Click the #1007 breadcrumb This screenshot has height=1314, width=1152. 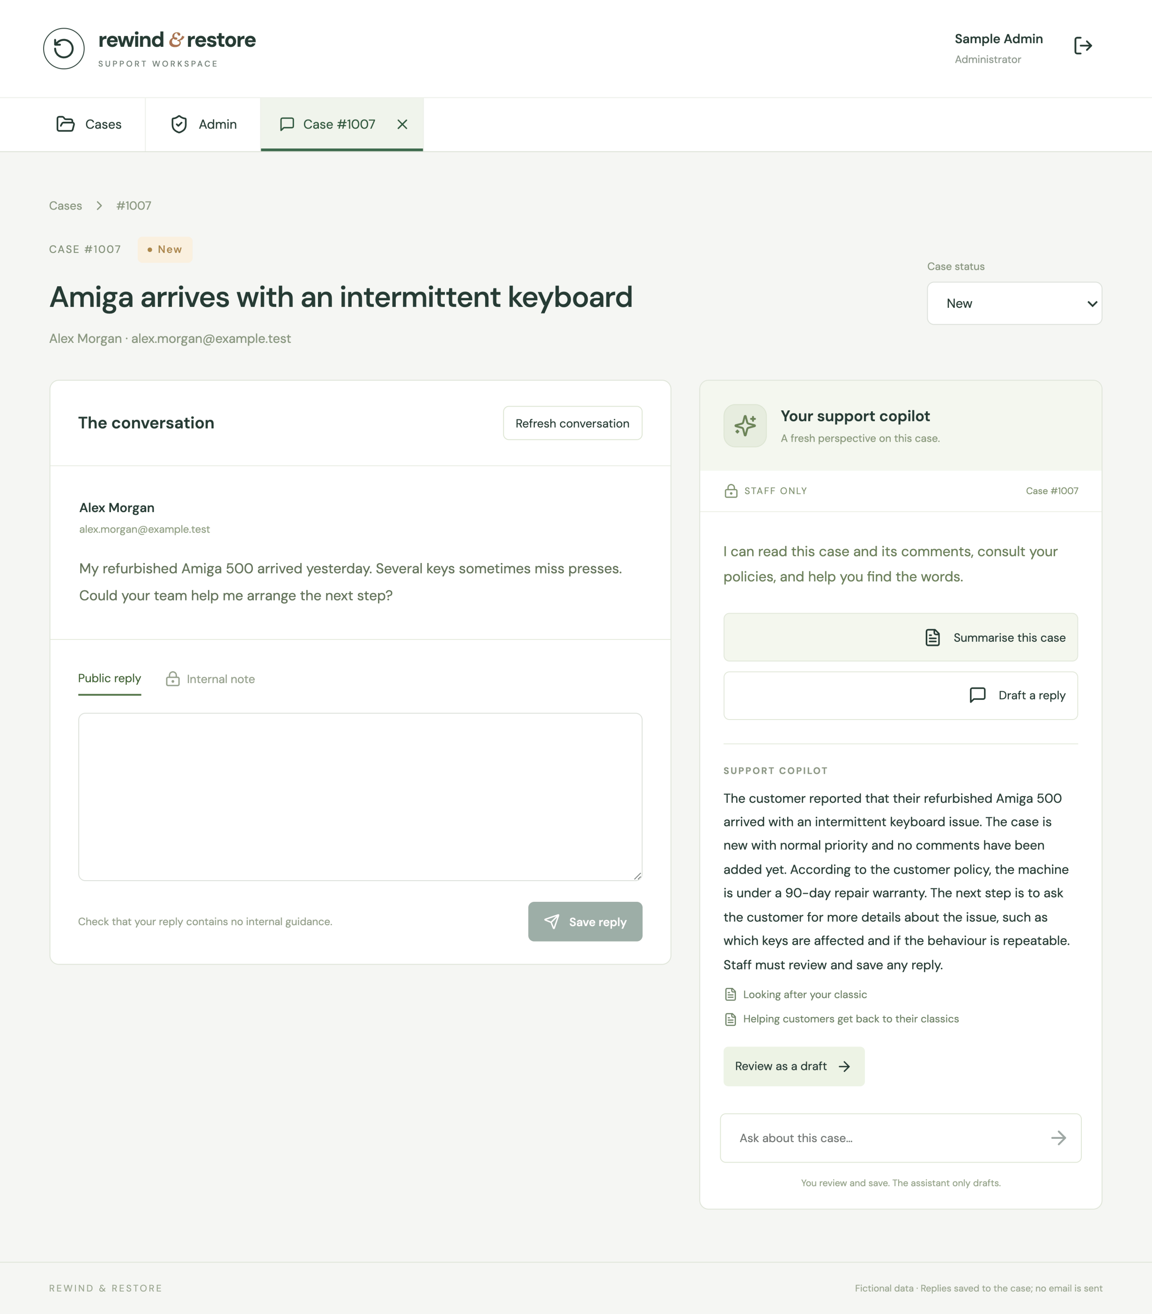133,206
